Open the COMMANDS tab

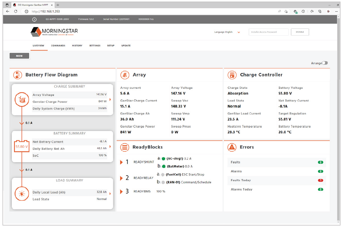(58, 46)
